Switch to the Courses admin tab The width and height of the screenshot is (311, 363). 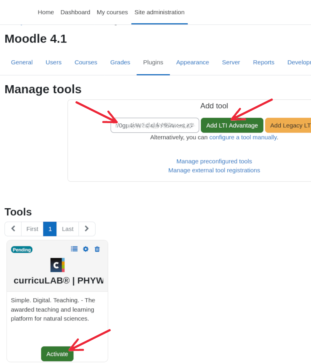point(86,62)
